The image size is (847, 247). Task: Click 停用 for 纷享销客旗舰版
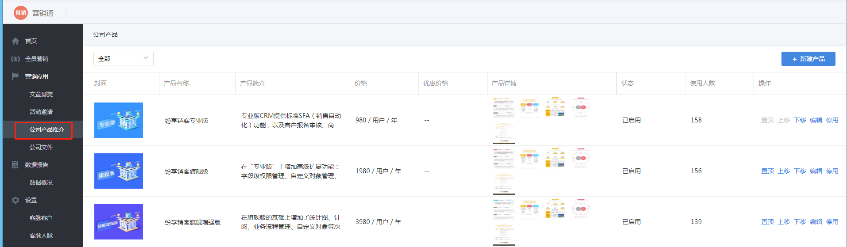[832, 171]
